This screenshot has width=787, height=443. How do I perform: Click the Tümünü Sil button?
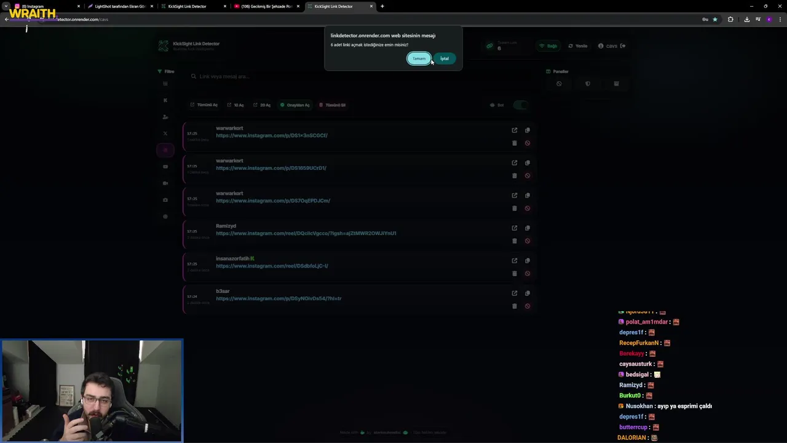pyautogui.click(x=332, y=105)
